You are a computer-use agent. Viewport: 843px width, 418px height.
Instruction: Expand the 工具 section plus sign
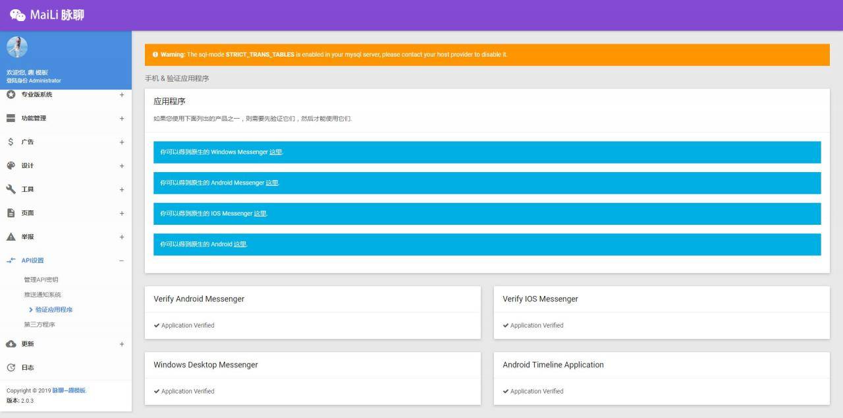click(121, 189)
